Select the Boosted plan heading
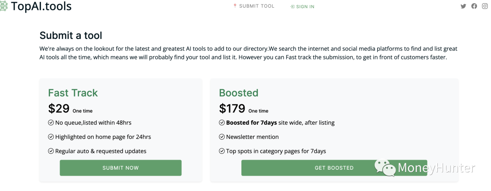 coord(239,93)
